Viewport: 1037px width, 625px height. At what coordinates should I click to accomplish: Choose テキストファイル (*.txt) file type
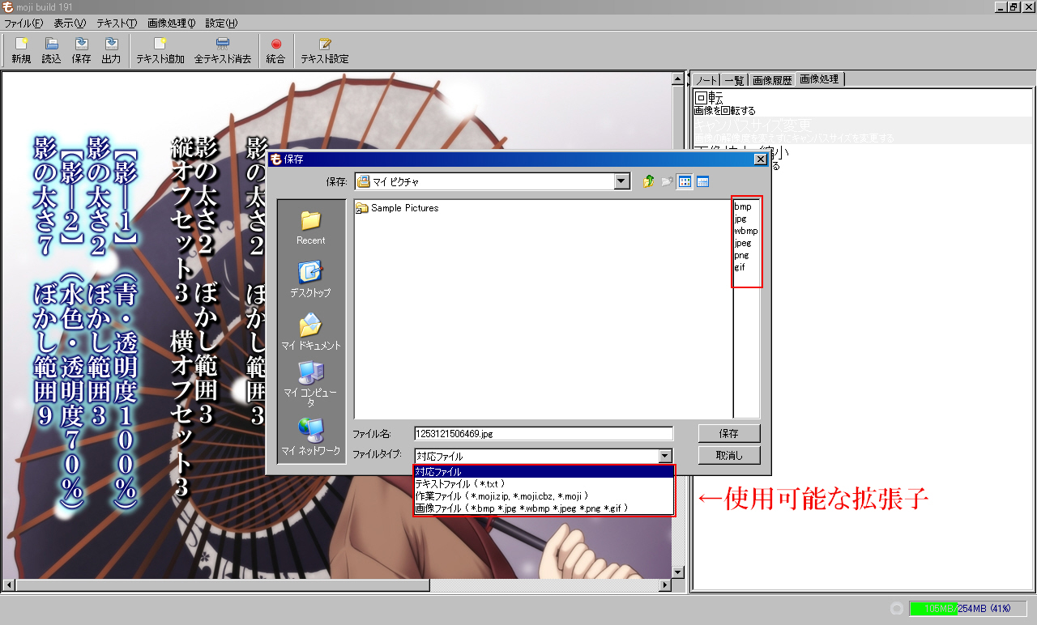[x=543, y=483]
